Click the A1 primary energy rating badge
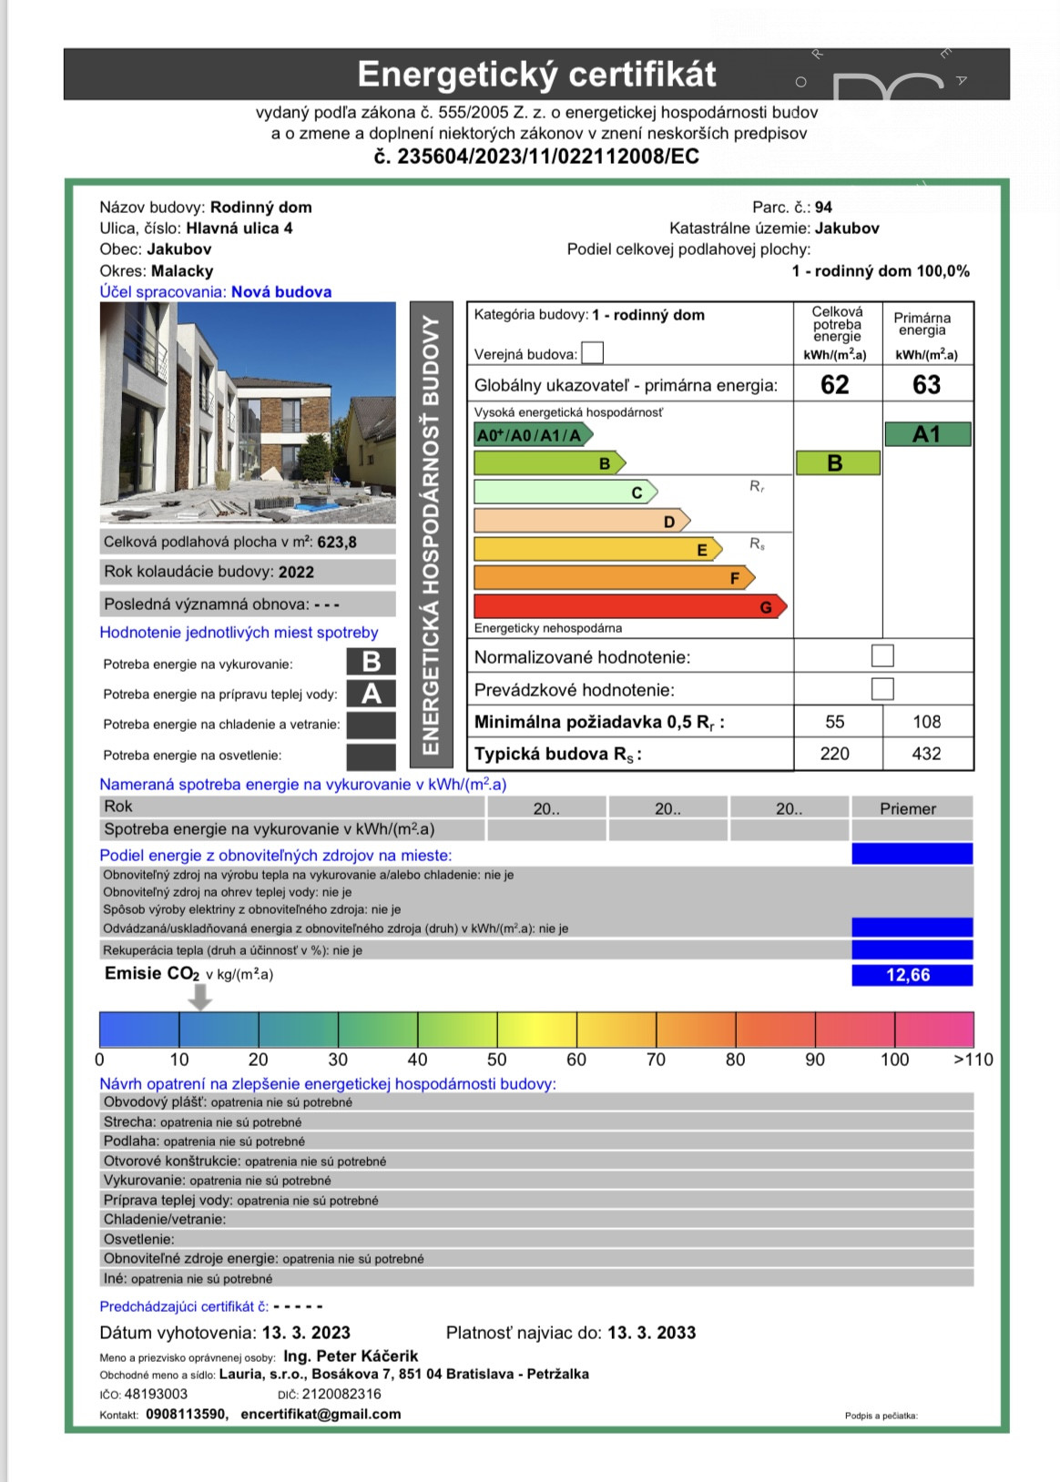This screenshot has height=1482, width=1060. (x=928, y=434)
